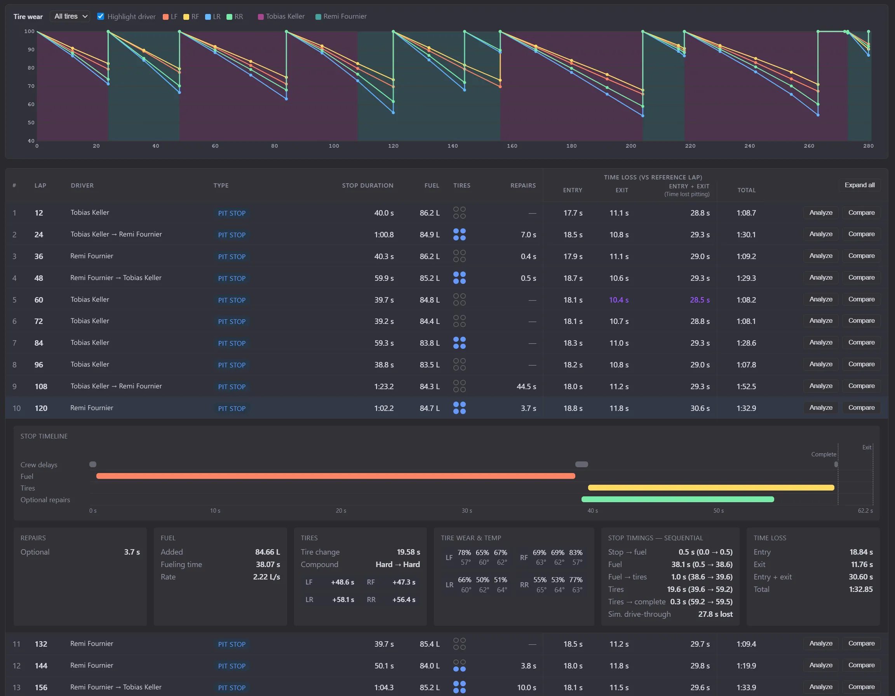Compare the lap 120 pit stop
The width and height of the screenshot is (895, 696).
pyautogui.click(x=861, y=407)
